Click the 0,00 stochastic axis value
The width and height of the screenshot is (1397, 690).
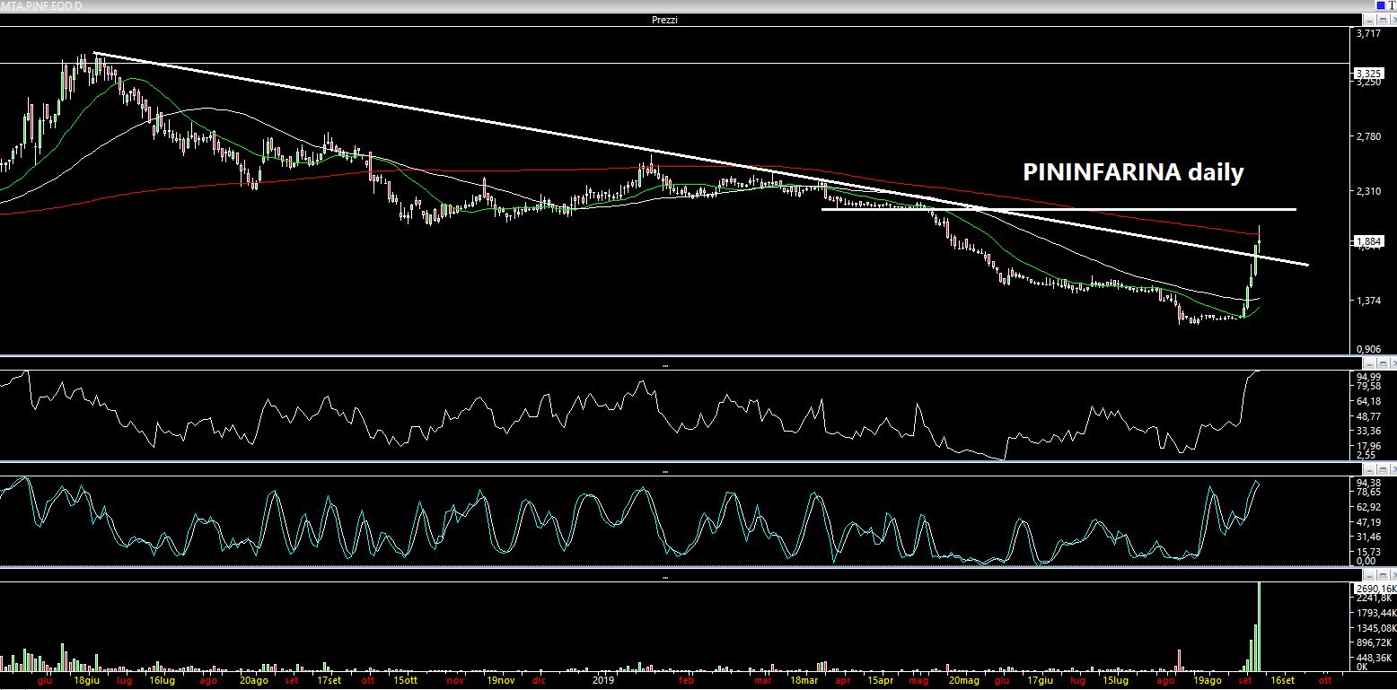point(1366,561)
